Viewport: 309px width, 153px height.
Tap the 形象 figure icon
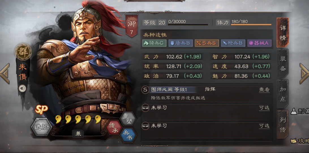pyautogui.click(x=294, y=112)
